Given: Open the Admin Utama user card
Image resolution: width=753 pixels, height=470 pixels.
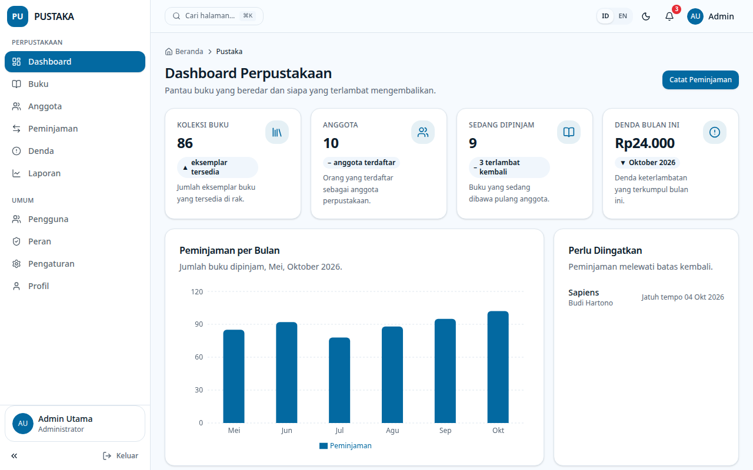Looking at the screenshot, I should (75, 424).
